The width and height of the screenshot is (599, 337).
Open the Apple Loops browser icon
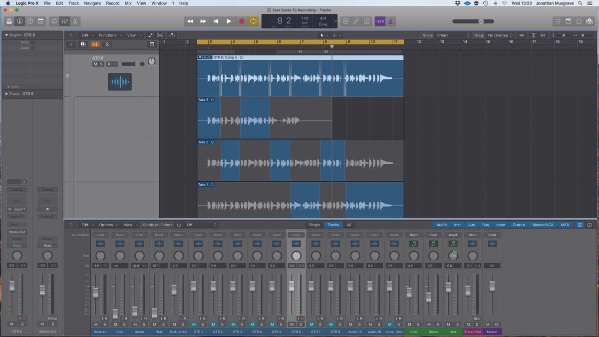(x=579, y=21)
